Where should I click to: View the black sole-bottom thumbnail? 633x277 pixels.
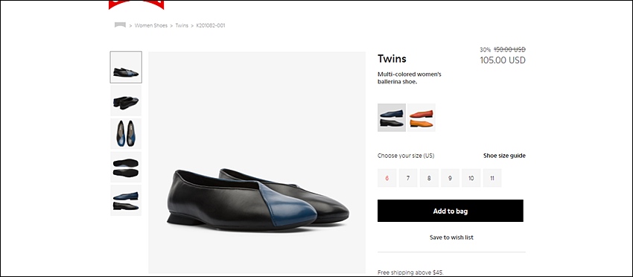[126, 168]
